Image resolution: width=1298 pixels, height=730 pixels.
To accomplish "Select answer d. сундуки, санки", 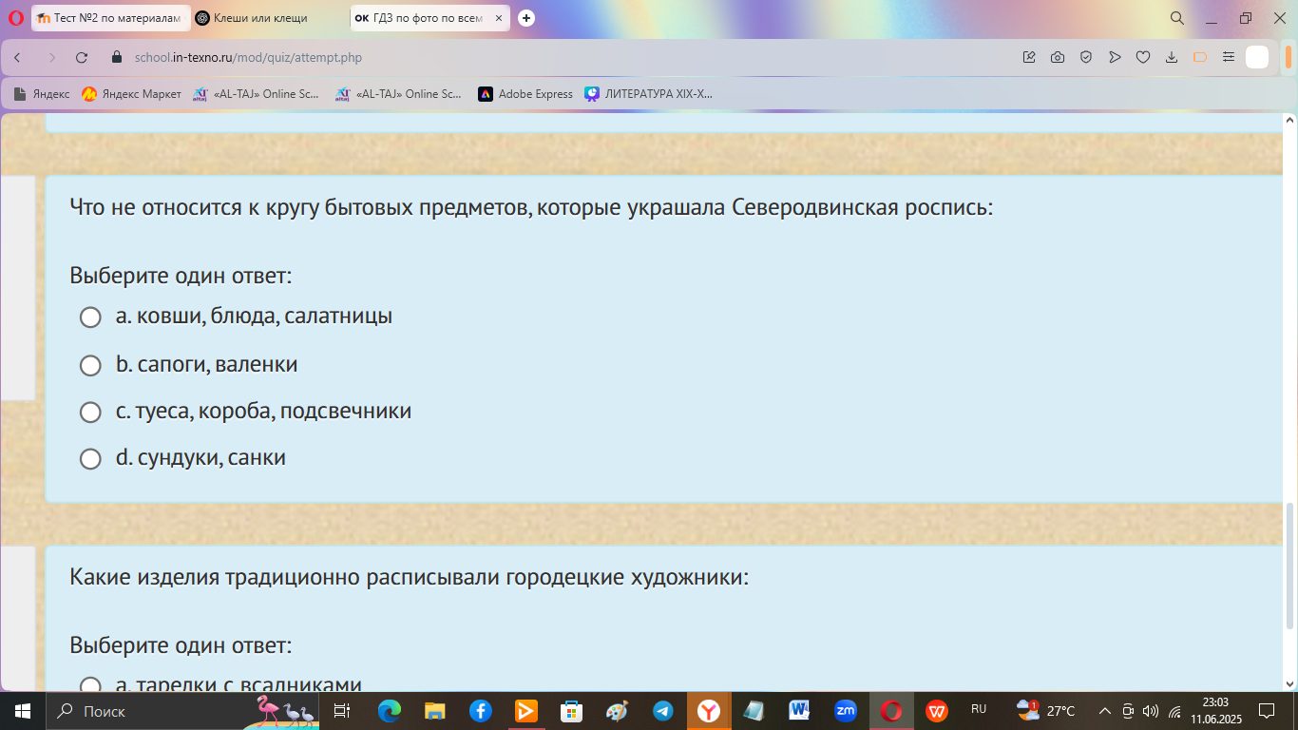I will coord(90,459).
